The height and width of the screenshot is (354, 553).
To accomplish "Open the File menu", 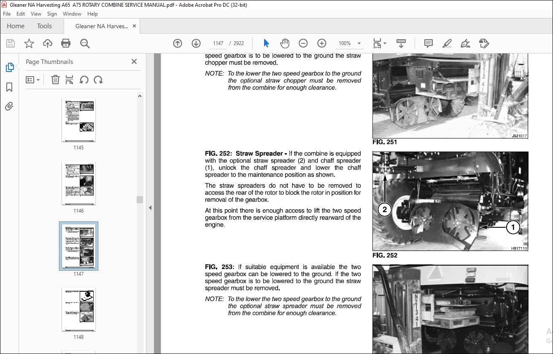I will coord(7,14).
